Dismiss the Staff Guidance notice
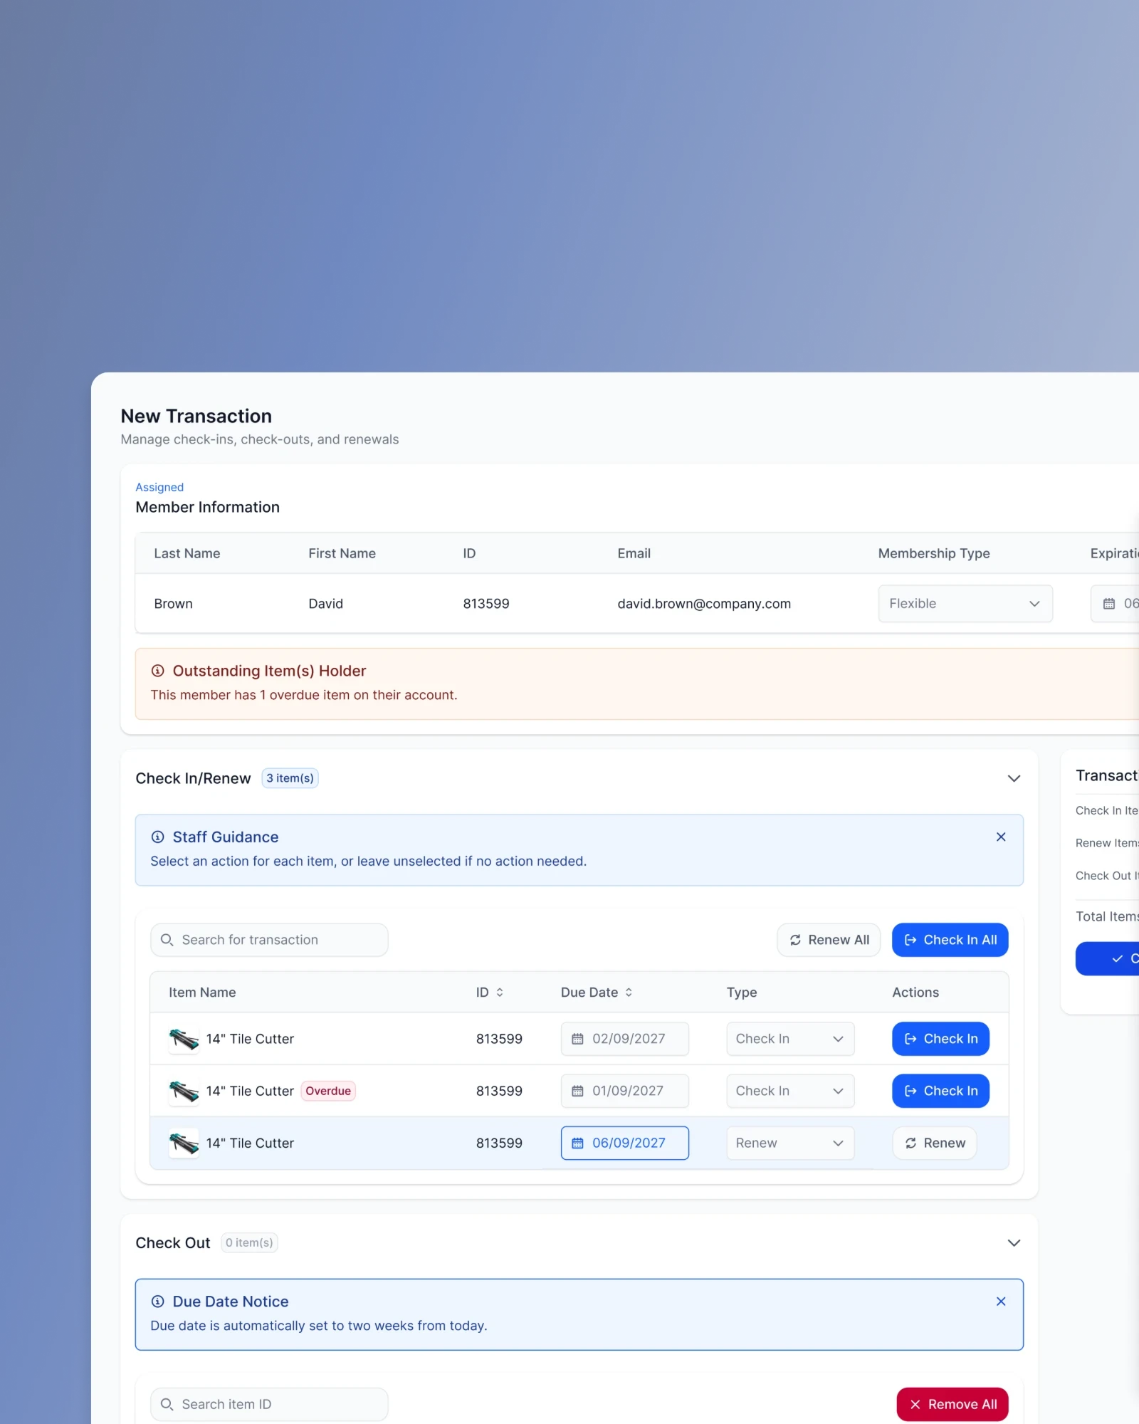Screen dimensions: 1139x1424 tap(1001, 837)
